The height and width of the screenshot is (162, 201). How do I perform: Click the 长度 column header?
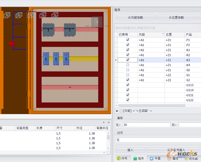(45, 128)
